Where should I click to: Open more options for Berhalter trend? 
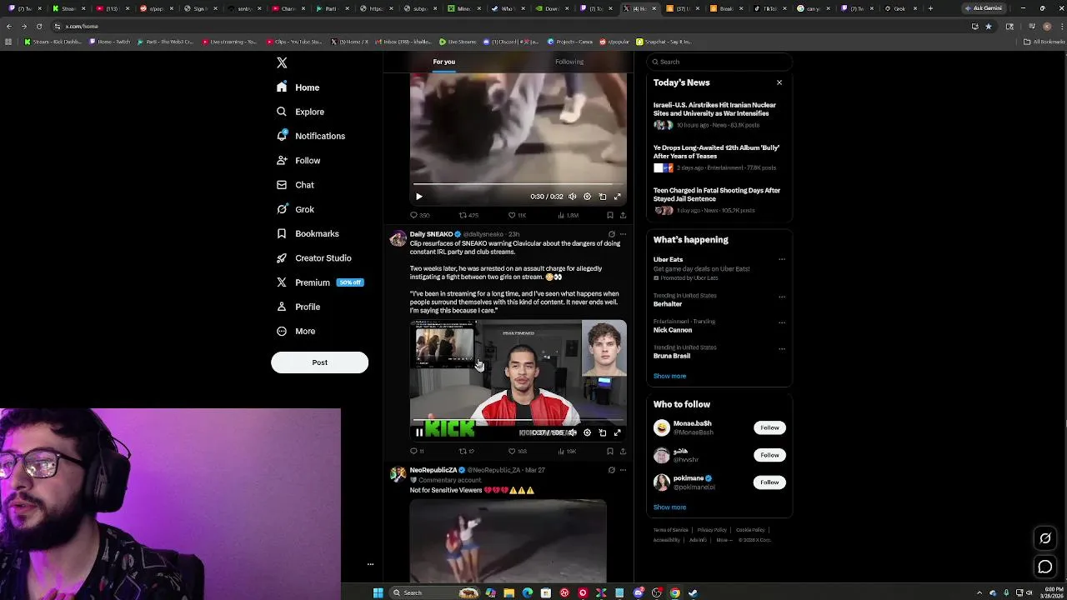point(782,296)
